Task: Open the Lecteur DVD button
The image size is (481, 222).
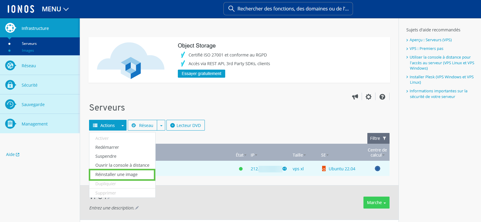Action: click(186, 125)
